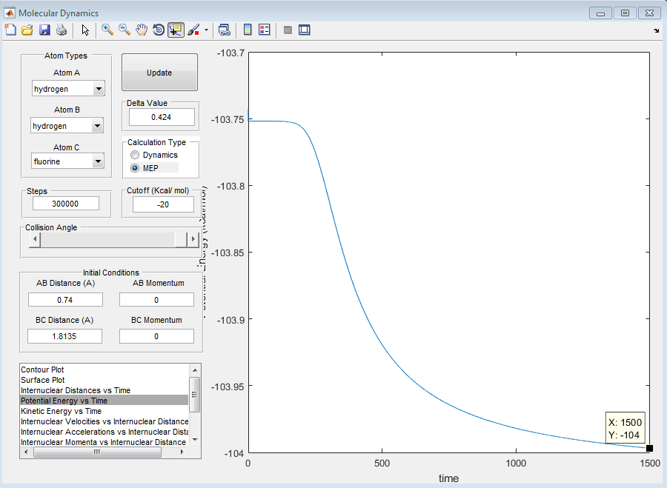
Task: Save the figure with floppy disk icon
Action: [x=44, y=30]
